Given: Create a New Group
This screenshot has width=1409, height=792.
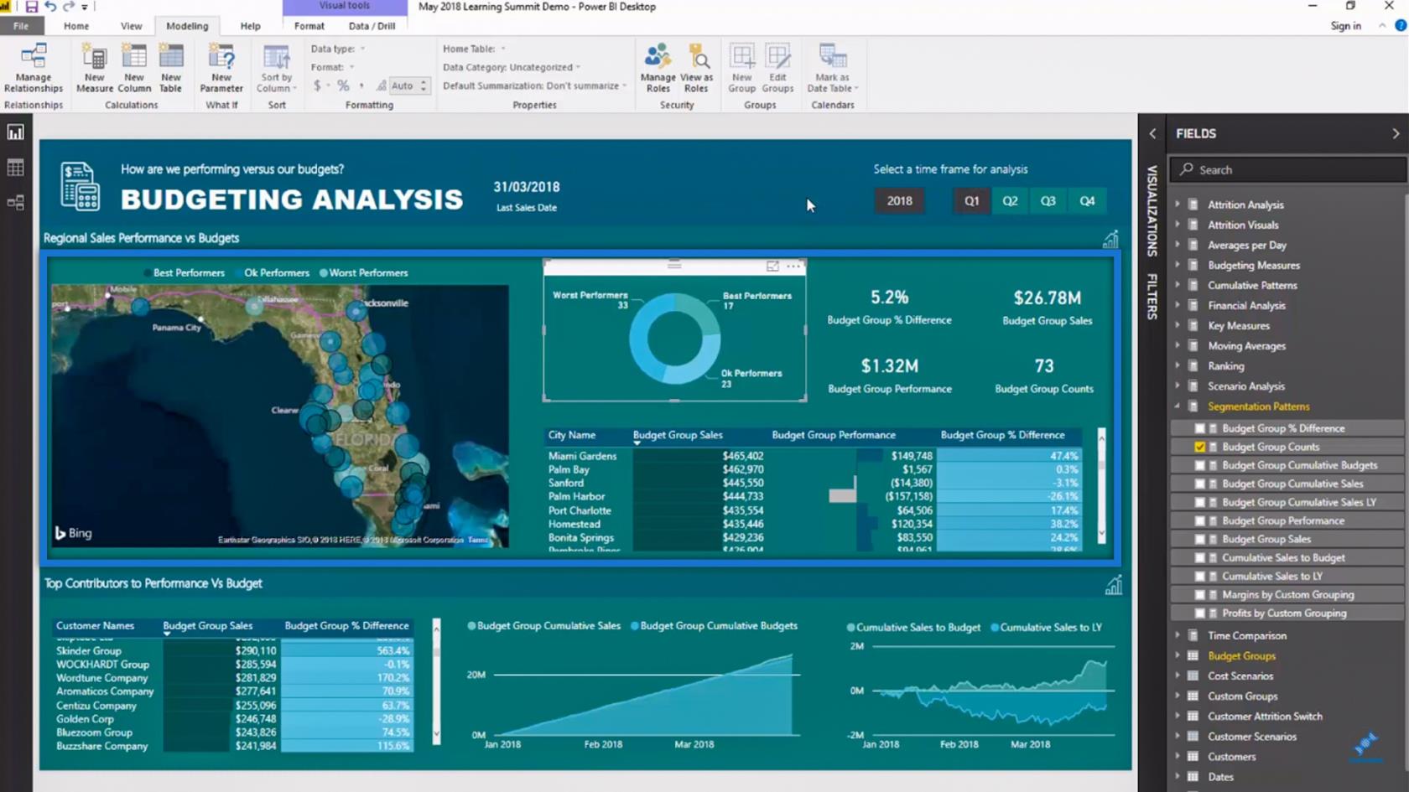Looking at the screenshot, I should 741,69.
